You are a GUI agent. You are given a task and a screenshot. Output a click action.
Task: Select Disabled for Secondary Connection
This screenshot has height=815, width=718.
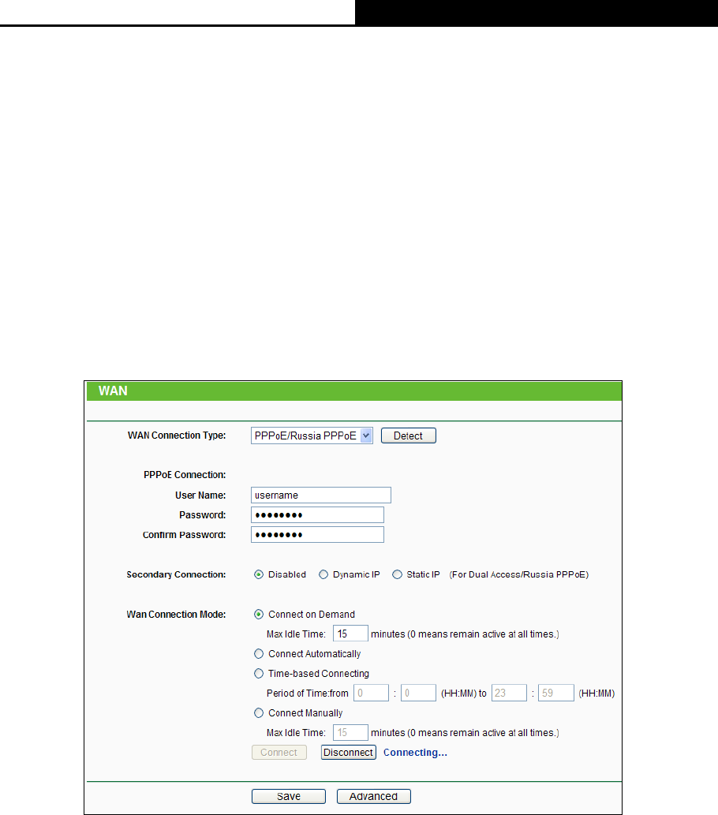tap(258, 574)
